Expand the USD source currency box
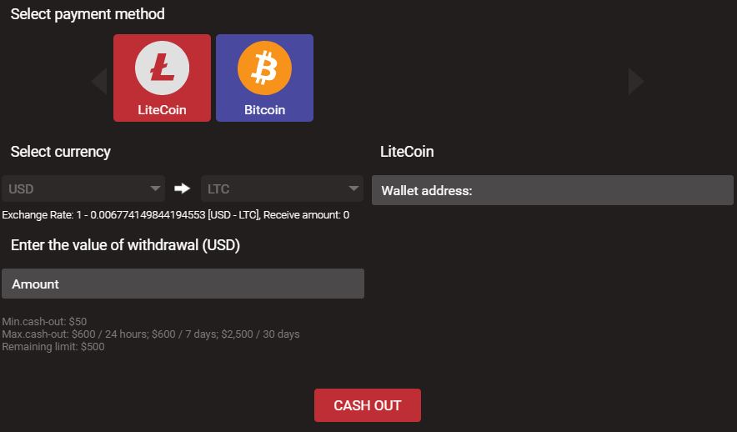Screen dimensions: 737x432 pos(83,188)
